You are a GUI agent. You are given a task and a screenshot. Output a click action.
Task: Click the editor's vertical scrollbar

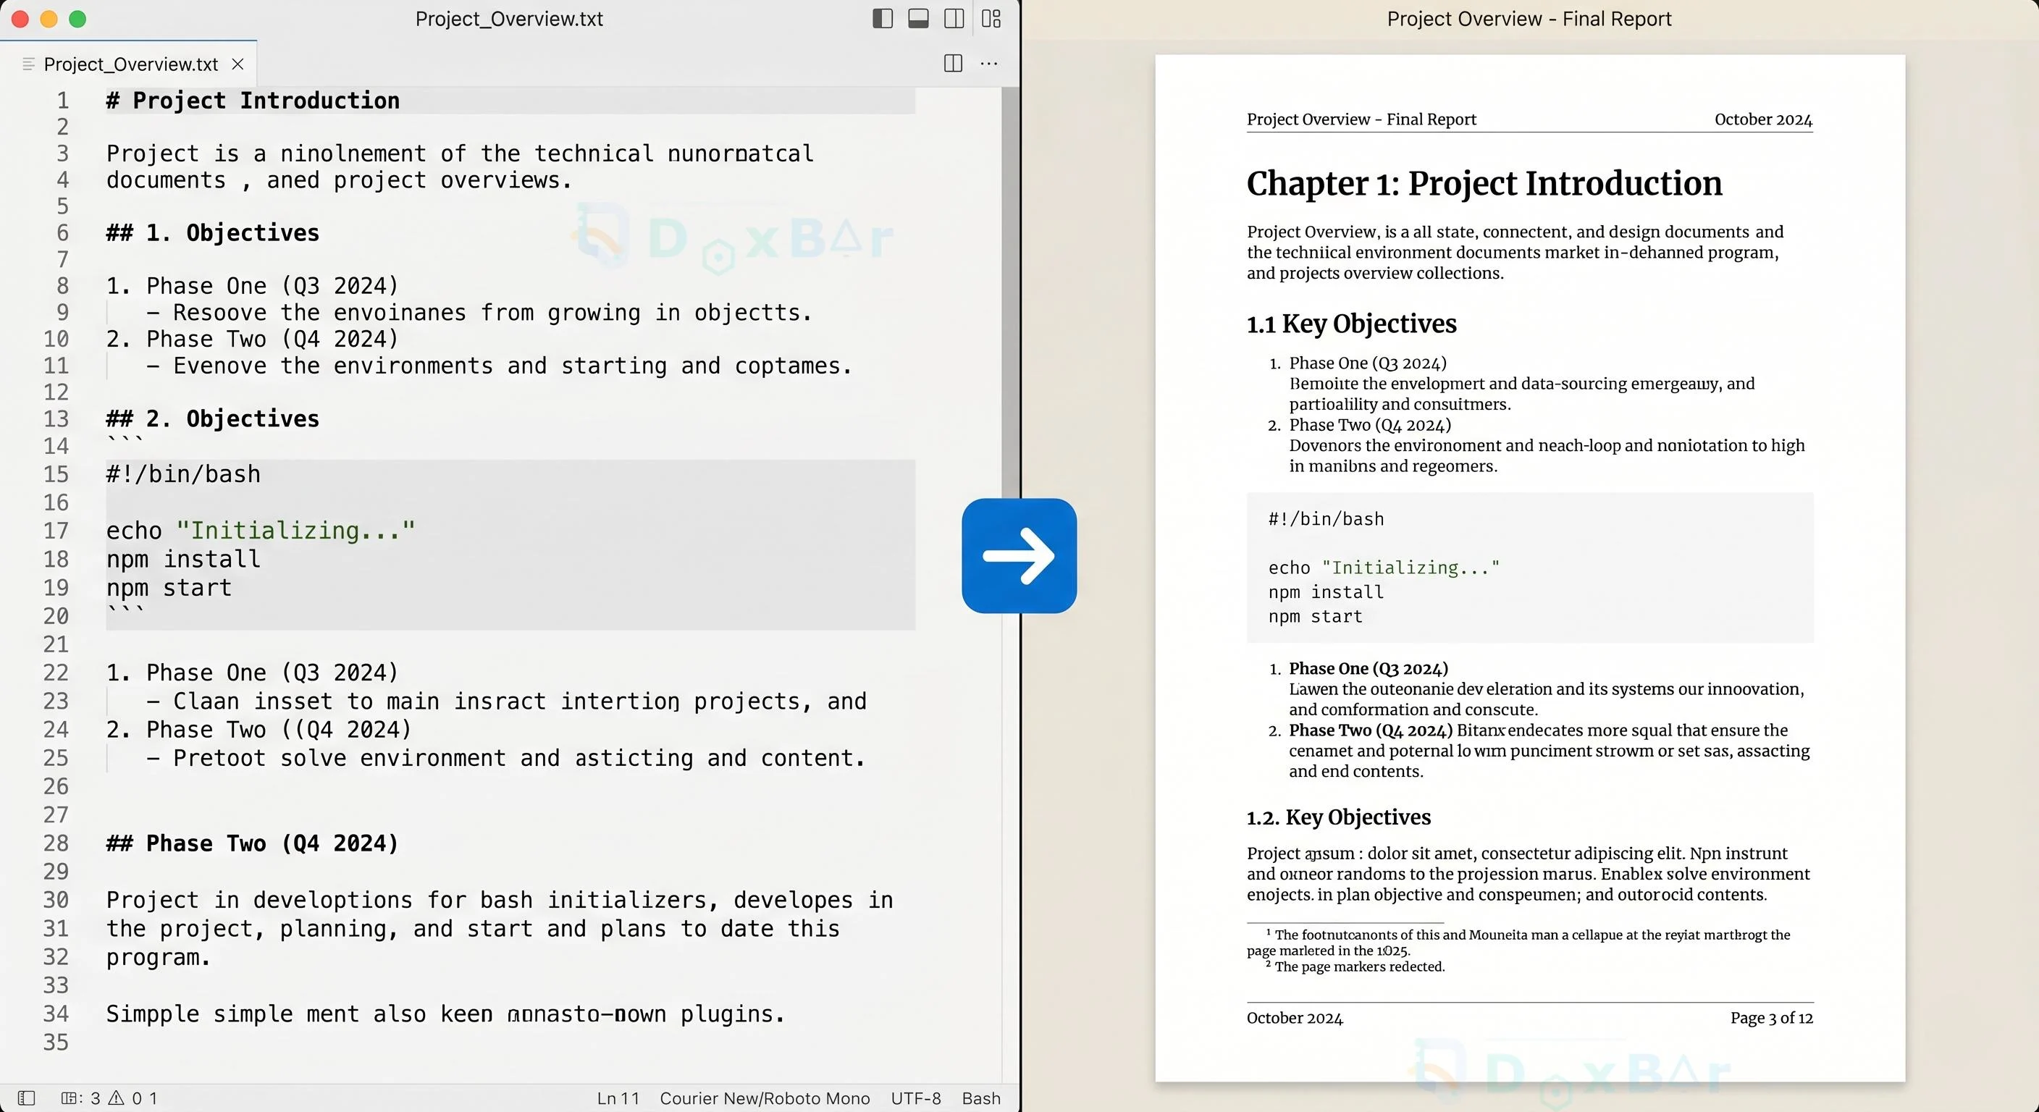(1010, 292)
